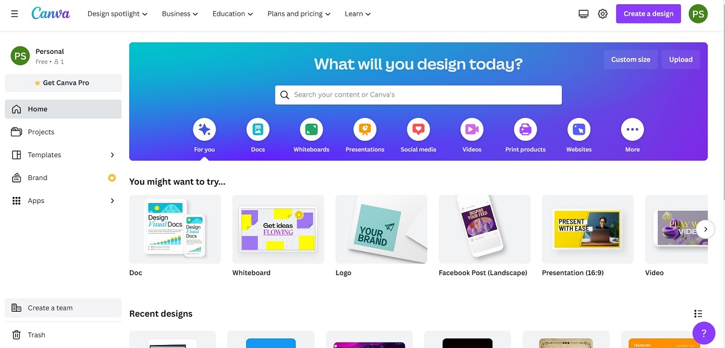
Task: Open the Plans and pricing dropdown
Action: pos(299,14)
